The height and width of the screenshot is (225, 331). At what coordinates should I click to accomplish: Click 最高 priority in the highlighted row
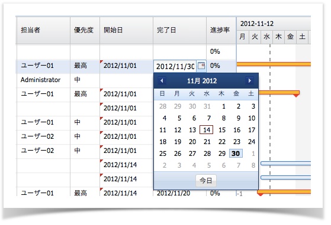85,66
